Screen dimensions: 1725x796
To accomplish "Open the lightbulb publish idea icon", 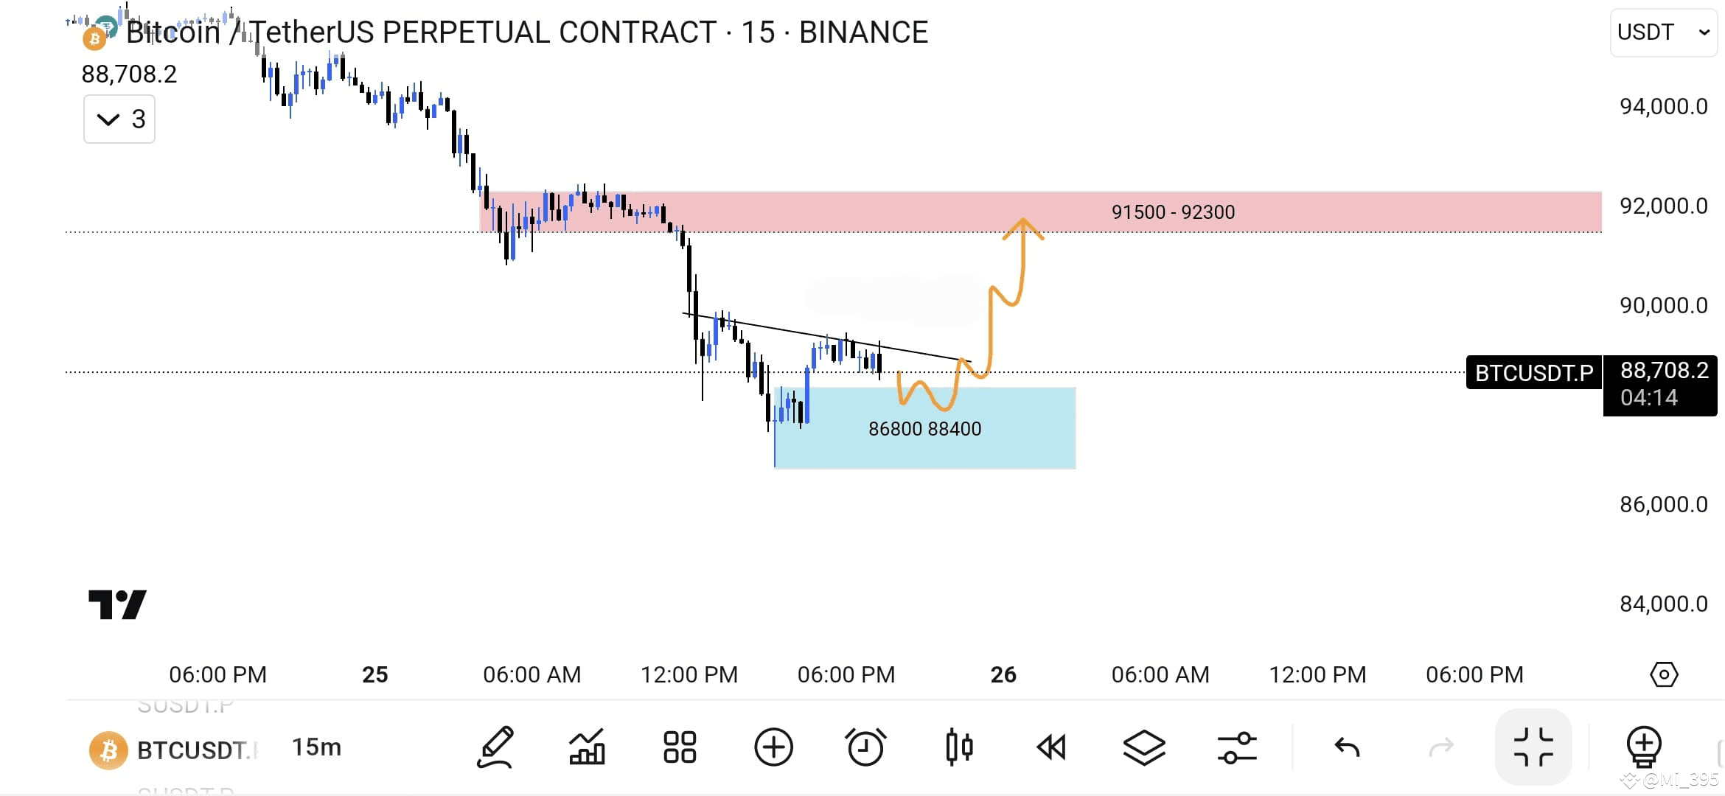I will pos(1644,747).
